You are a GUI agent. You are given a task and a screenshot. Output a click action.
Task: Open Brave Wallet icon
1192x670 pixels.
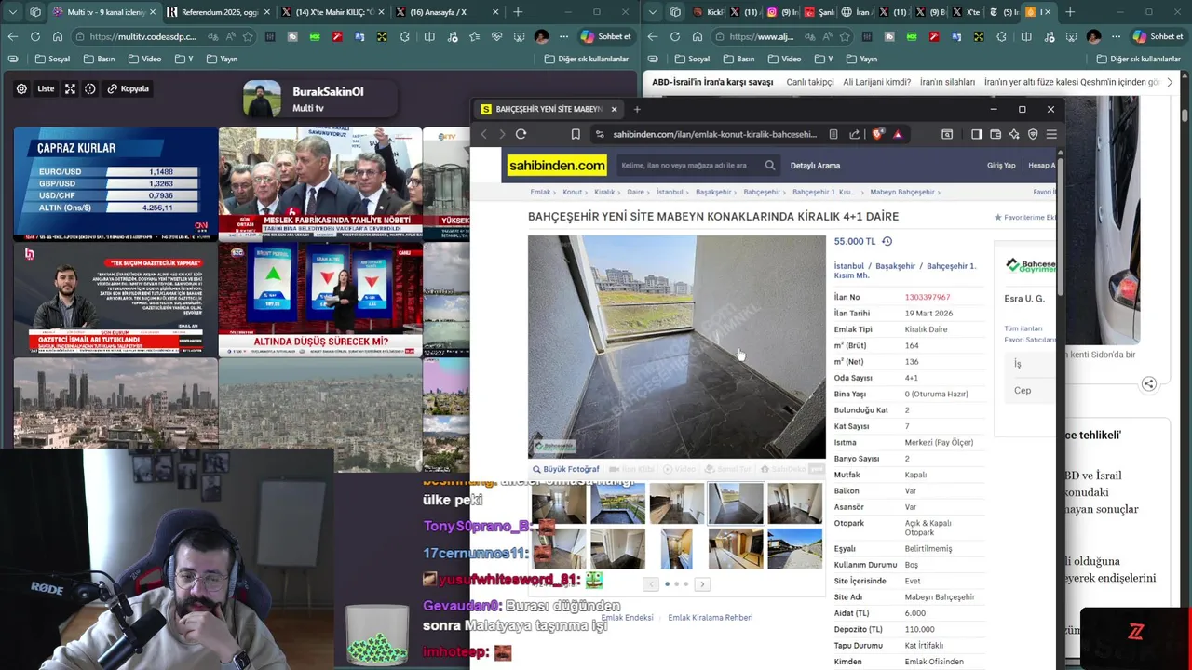(996, 134)
